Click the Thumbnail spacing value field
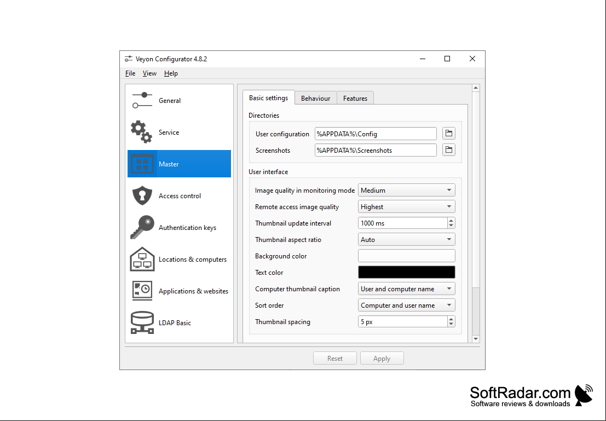Image resolution: width=606 pixels, height=421 pixels. [x=403, y=322]
